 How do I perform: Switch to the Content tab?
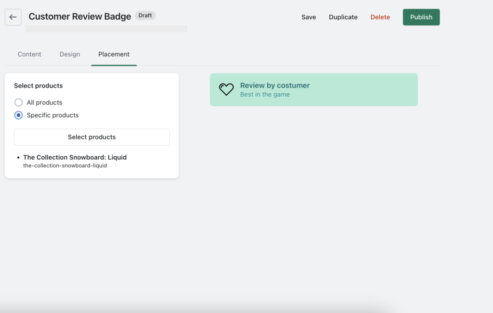(x=29, y=54)
